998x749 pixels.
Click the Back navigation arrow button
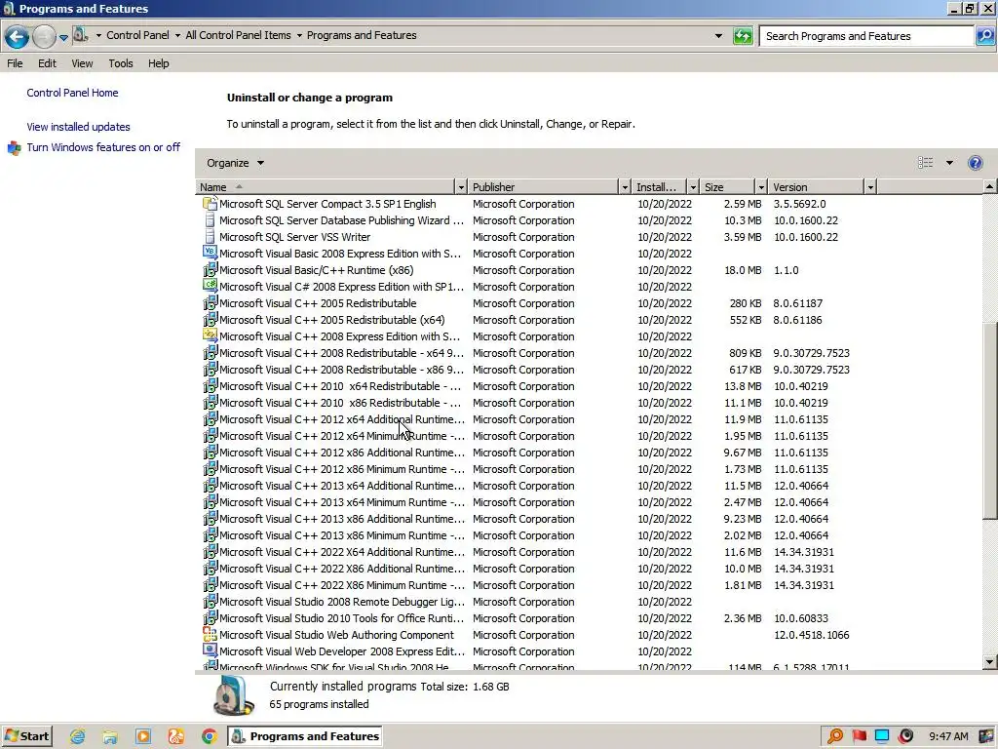[x=17, y=36]
